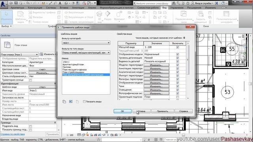Click the Shadows icon on view control bar
This screenshot has height=142, width=253.
click(91, 135)
